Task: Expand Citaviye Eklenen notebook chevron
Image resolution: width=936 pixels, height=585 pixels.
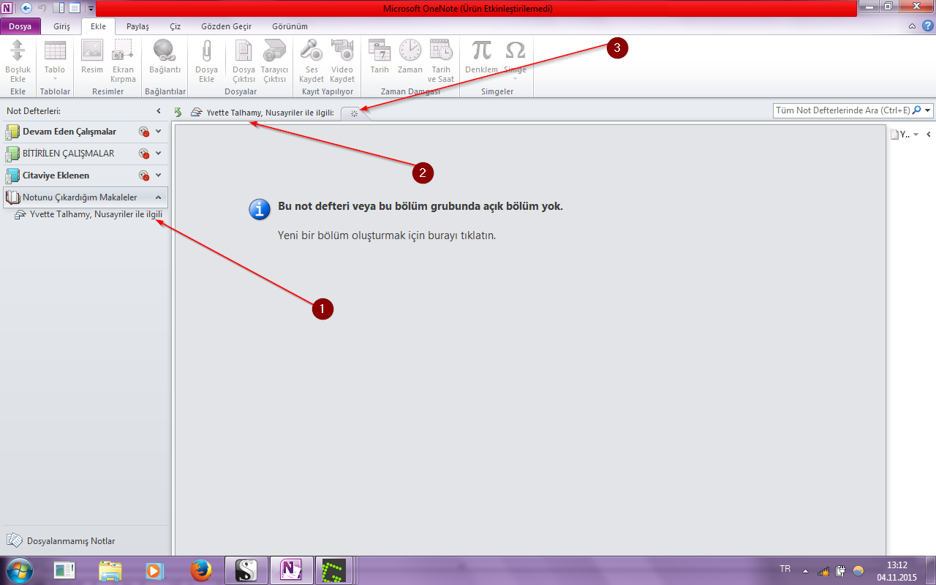Action: tap(159, 175)
